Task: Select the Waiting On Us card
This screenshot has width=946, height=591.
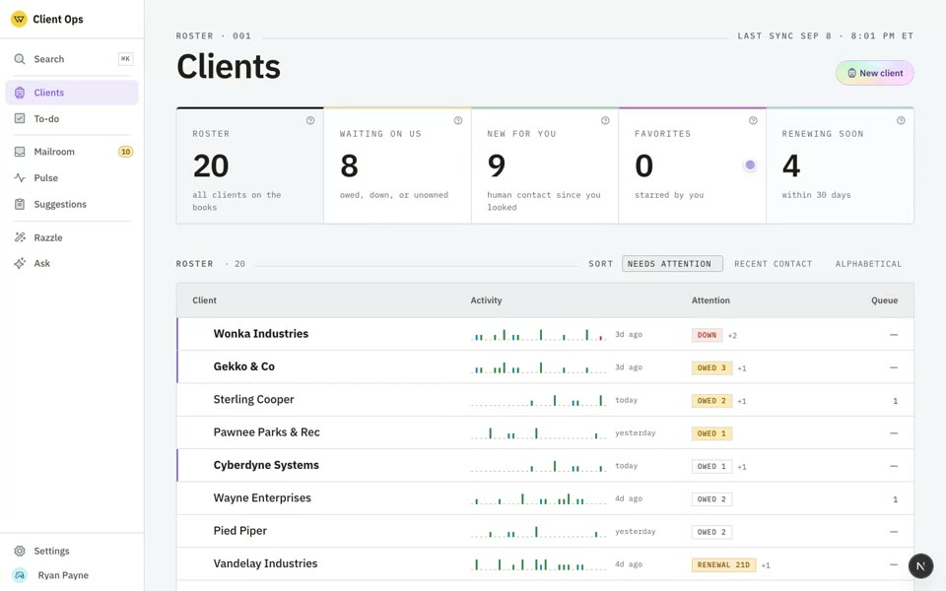Action: (397, 165)
